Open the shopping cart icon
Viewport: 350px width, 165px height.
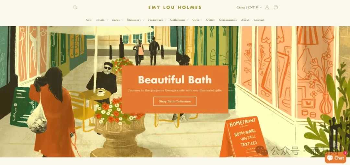pos(275,7)
